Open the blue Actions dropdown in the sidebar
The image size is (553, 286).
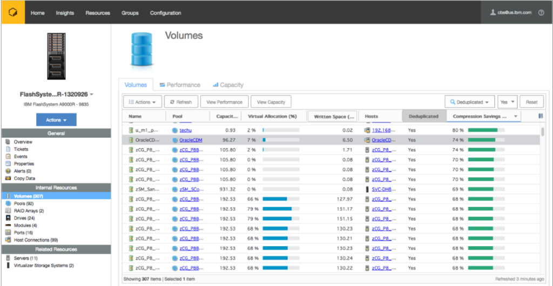56,120
